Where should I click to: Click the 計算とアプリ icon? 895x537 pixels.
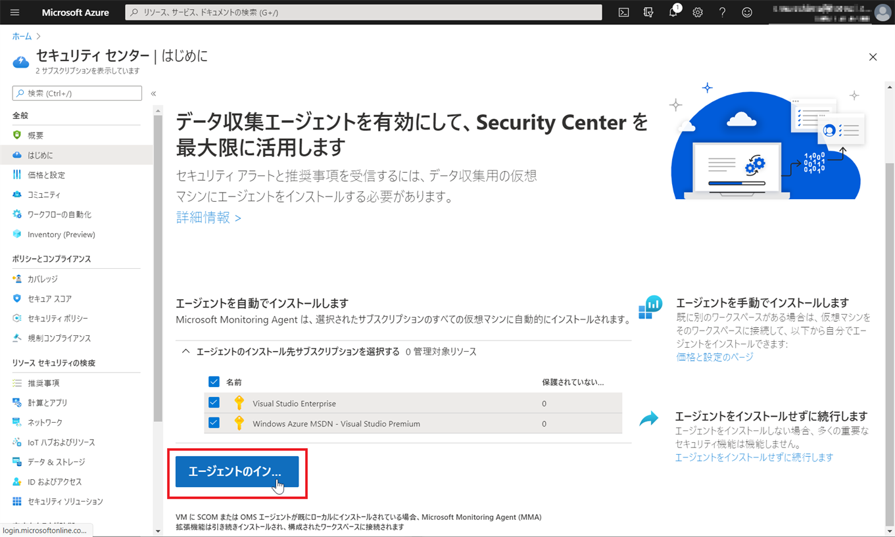point(17,402)
